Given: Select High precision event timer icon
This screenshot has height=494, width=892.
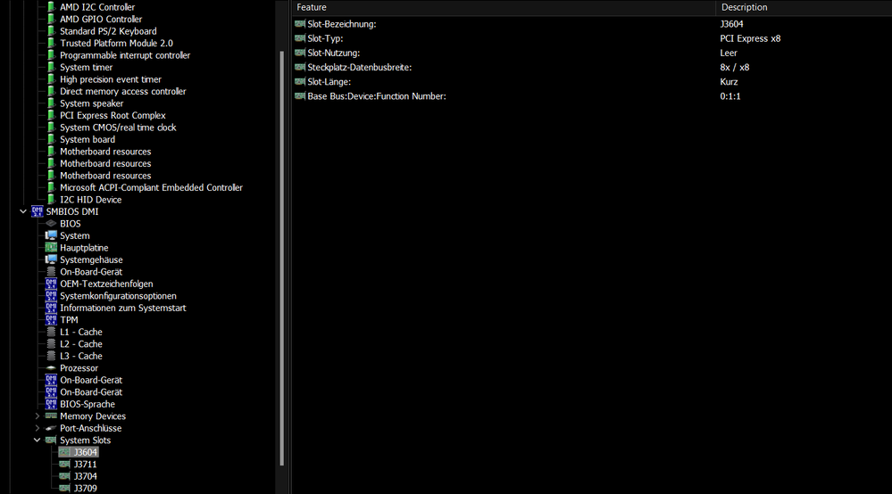Looking at the screenshot, I should (x=51, y=79).
